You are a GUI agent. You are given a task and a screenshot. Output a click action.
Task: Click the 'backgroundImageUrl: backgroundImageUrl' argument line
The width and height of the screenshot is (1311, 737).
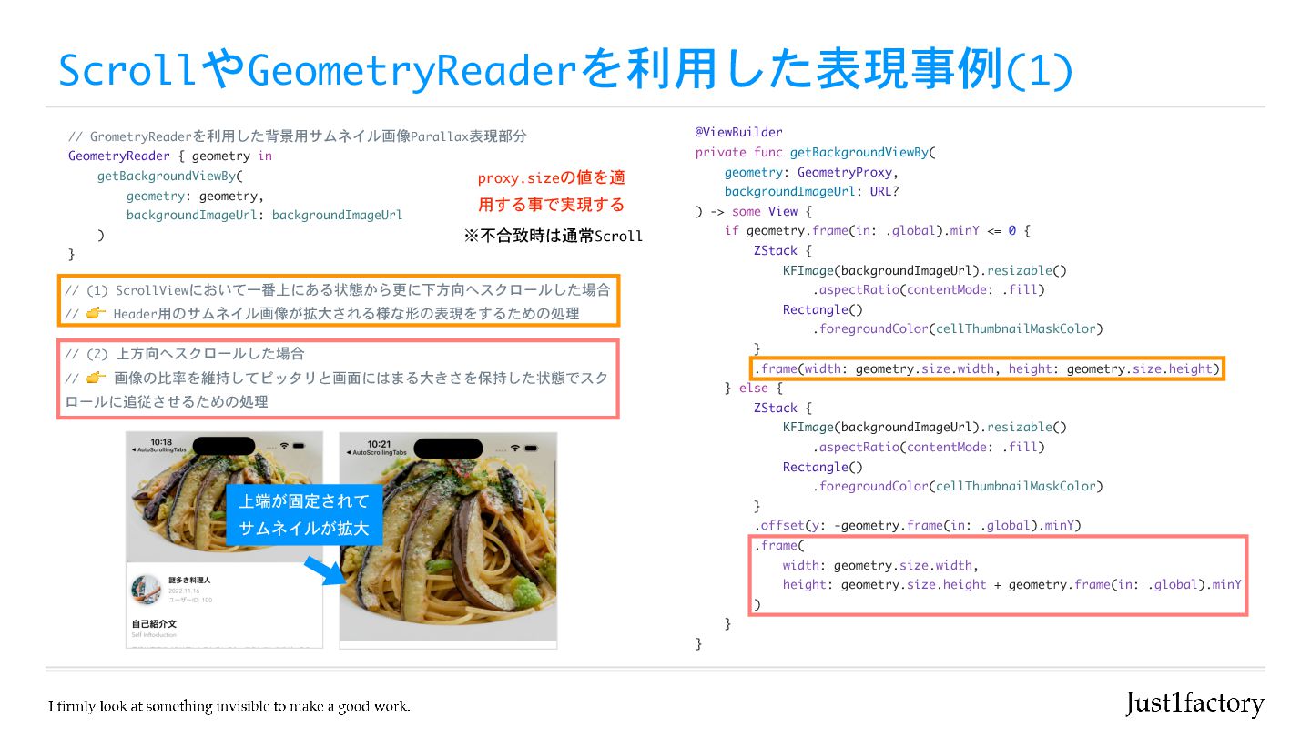[264, 215]
